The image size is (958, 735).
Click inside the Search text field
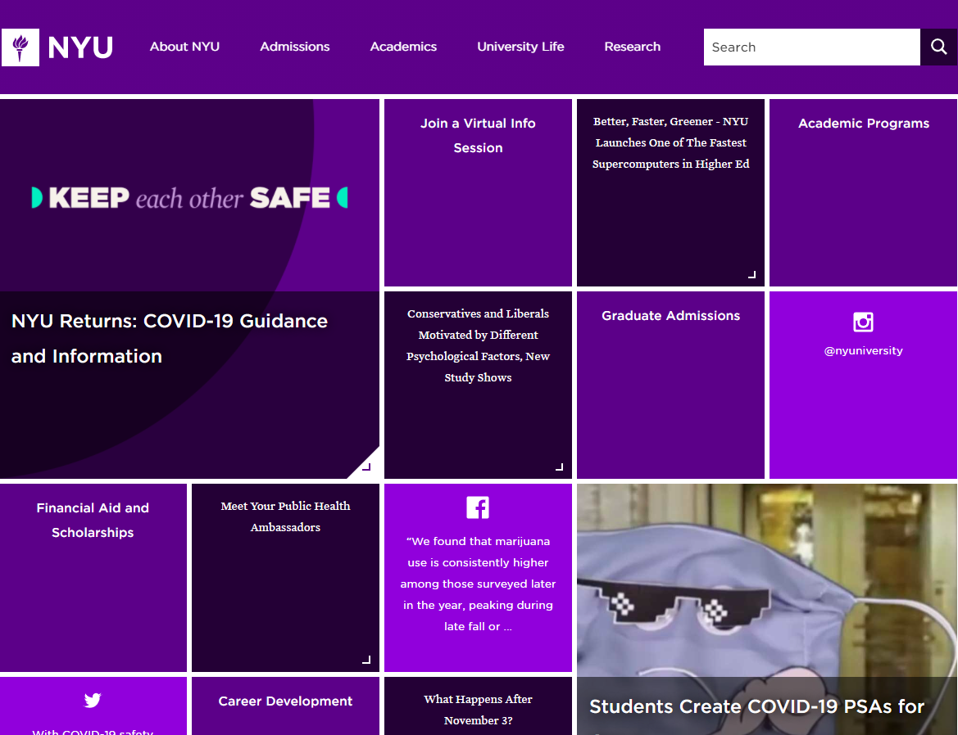click(x=811, y=47)
